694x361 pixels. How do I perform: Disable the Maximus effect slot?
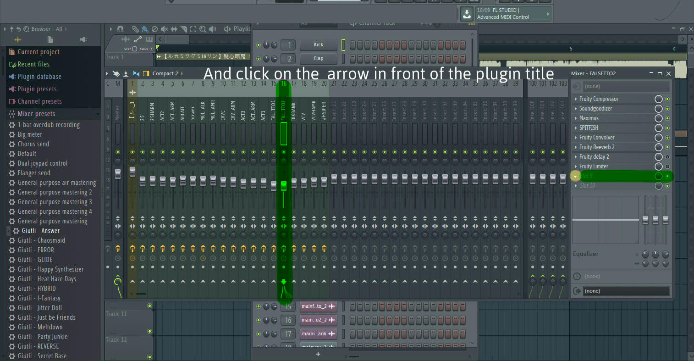667,118
